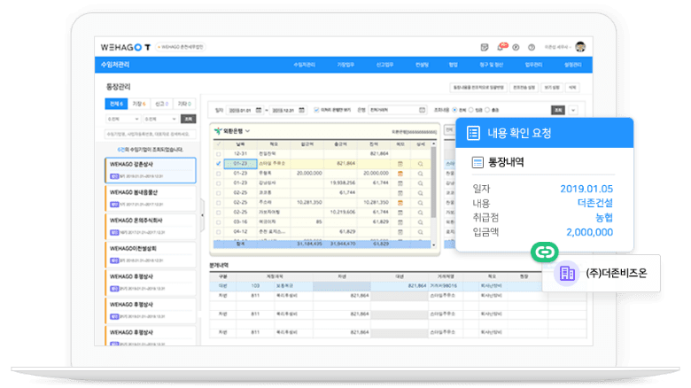Select the second (입금) radio button
Viewport: 691px width, 388px height.
pyautogui.click(x=470, y=110)
